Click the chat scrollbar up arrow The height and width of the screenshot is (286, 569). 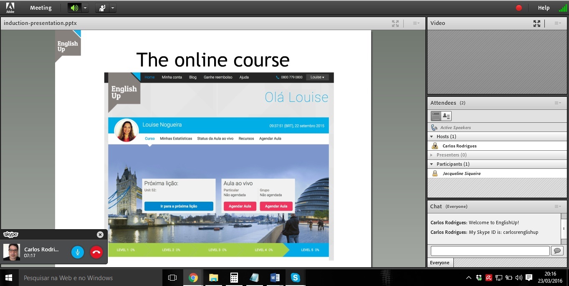pyautogui.click(x=564, y=216)
